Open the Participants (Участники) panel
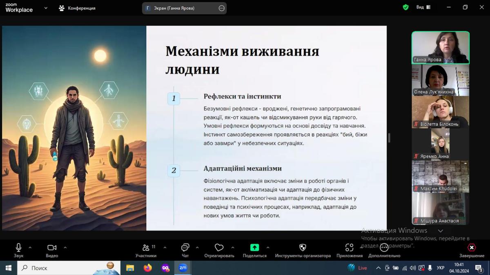 coord(146,248)
